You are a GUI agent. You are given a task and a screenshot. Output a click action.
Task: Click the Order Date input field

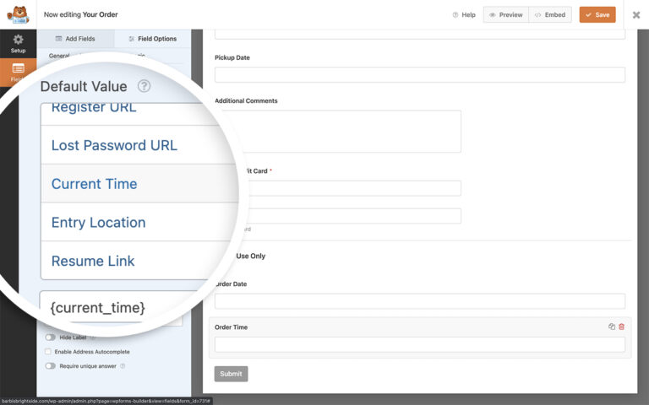420,301
